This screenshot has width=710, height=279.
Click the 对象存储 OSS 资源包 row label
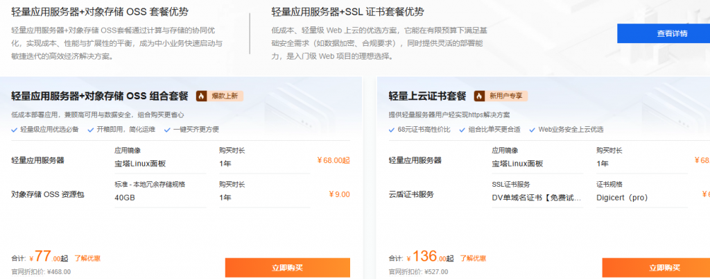[x=48, y=195]
